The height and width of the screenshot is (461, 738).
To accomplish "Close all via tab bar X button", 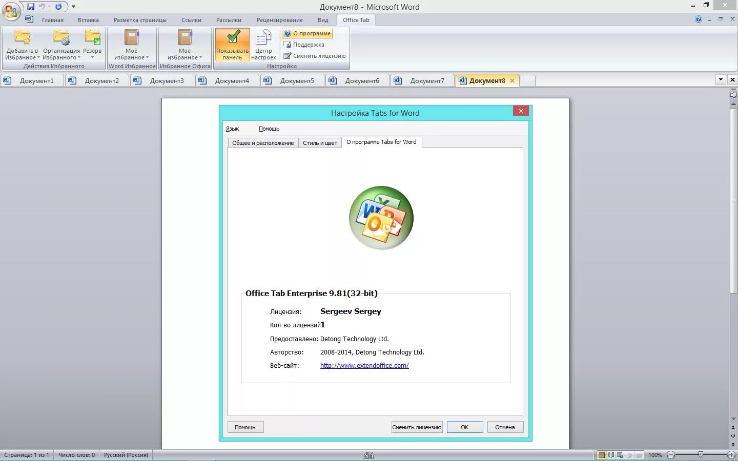I will click(732, 79).
